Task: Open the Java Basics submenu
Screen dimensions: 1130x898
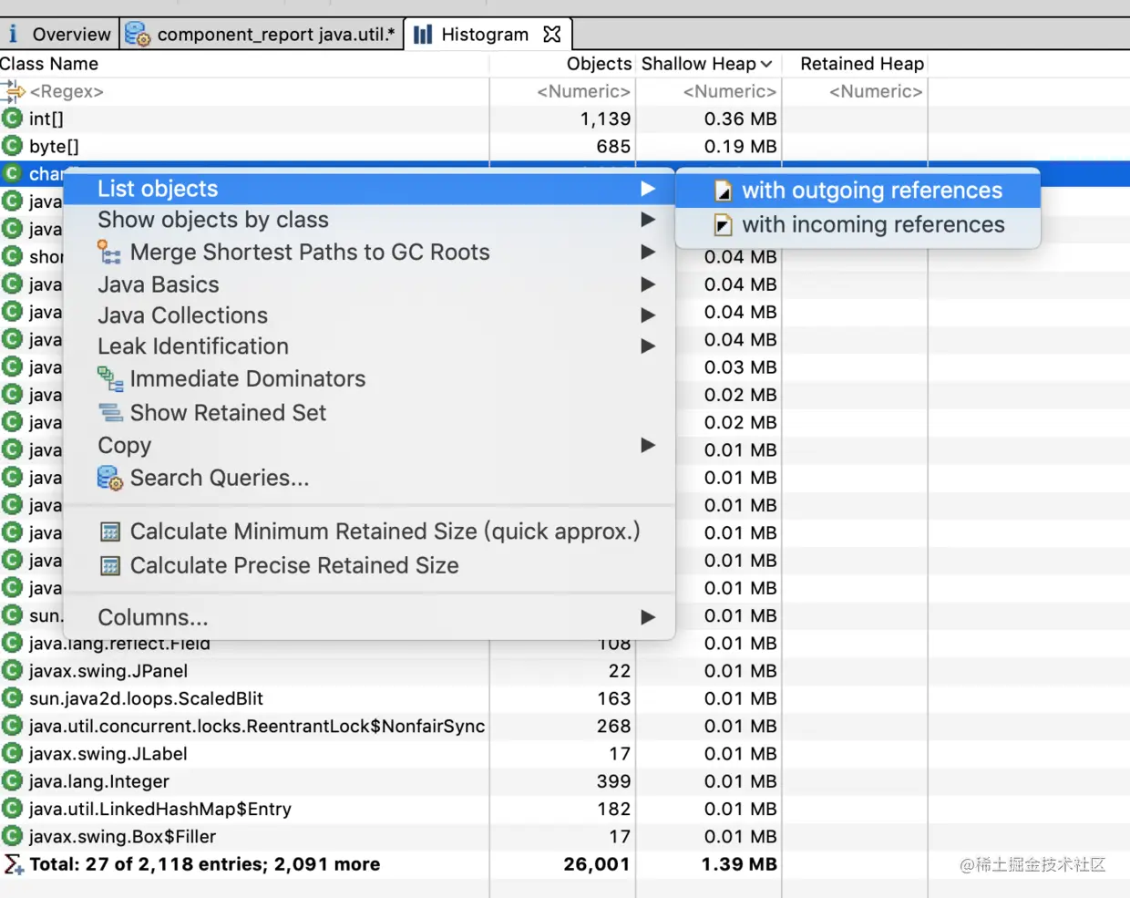Action: pos(369,284)
